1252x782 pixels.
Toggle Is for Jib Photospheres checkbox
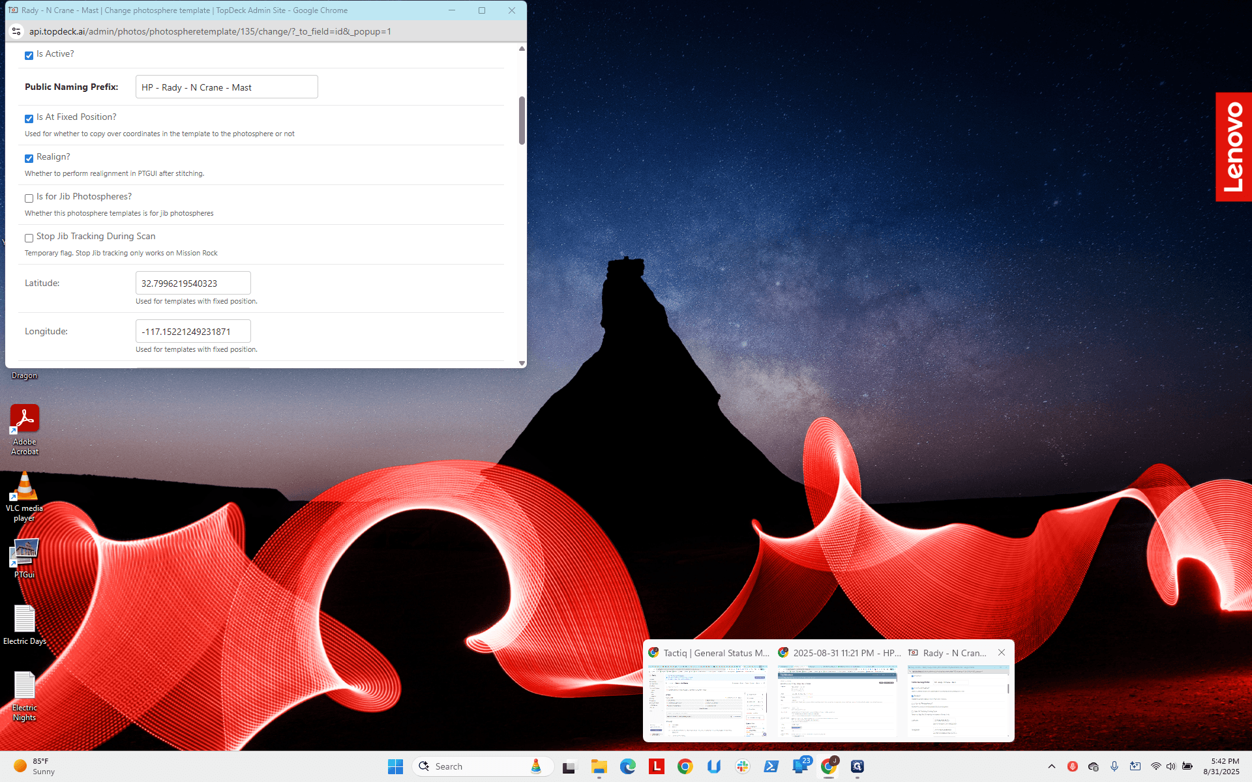[x=29, y=198]
